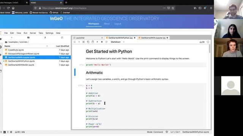243x136 pixels.
Task: Select the Arithmatic heading cell
Action: [94, 73]
